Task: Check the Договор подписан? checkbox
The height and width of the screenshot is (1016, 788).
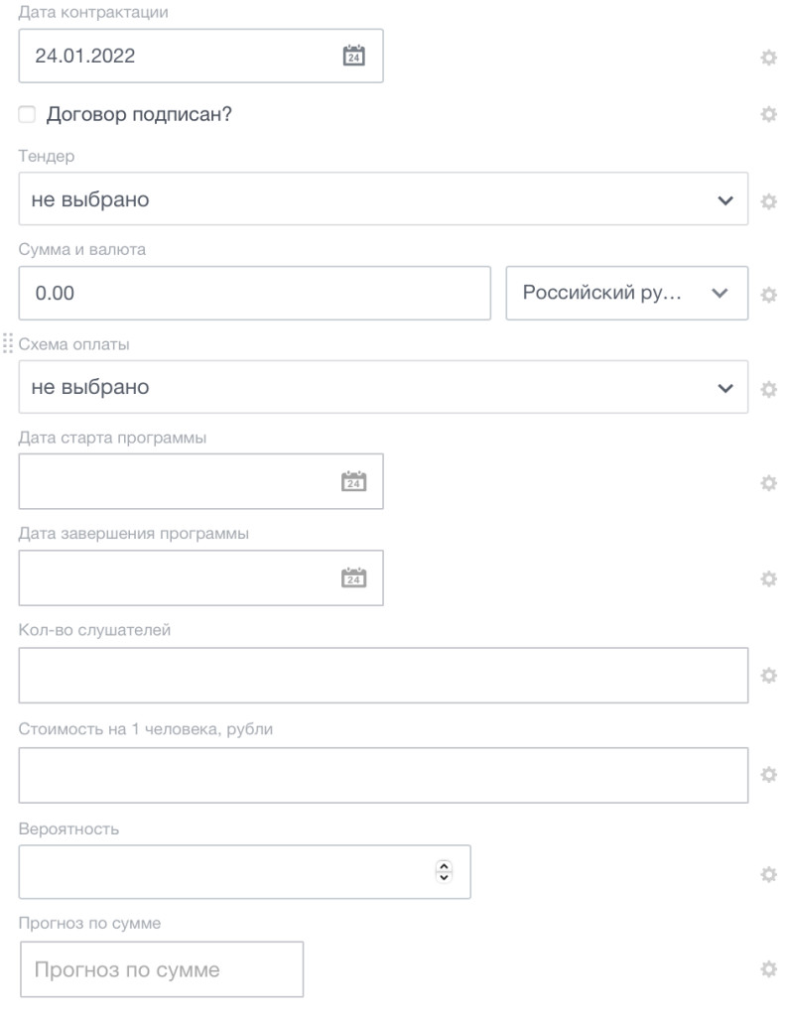Action: click(27, 115)
